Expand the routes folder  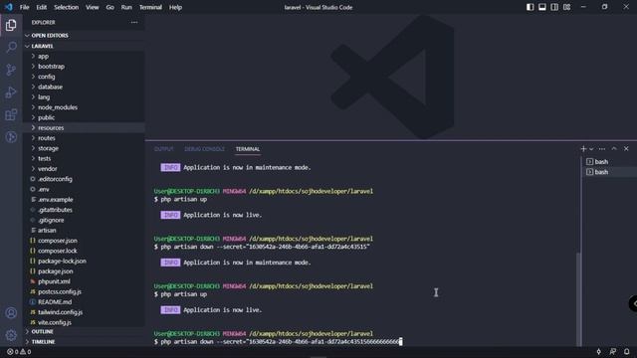(x=84, y=138)
